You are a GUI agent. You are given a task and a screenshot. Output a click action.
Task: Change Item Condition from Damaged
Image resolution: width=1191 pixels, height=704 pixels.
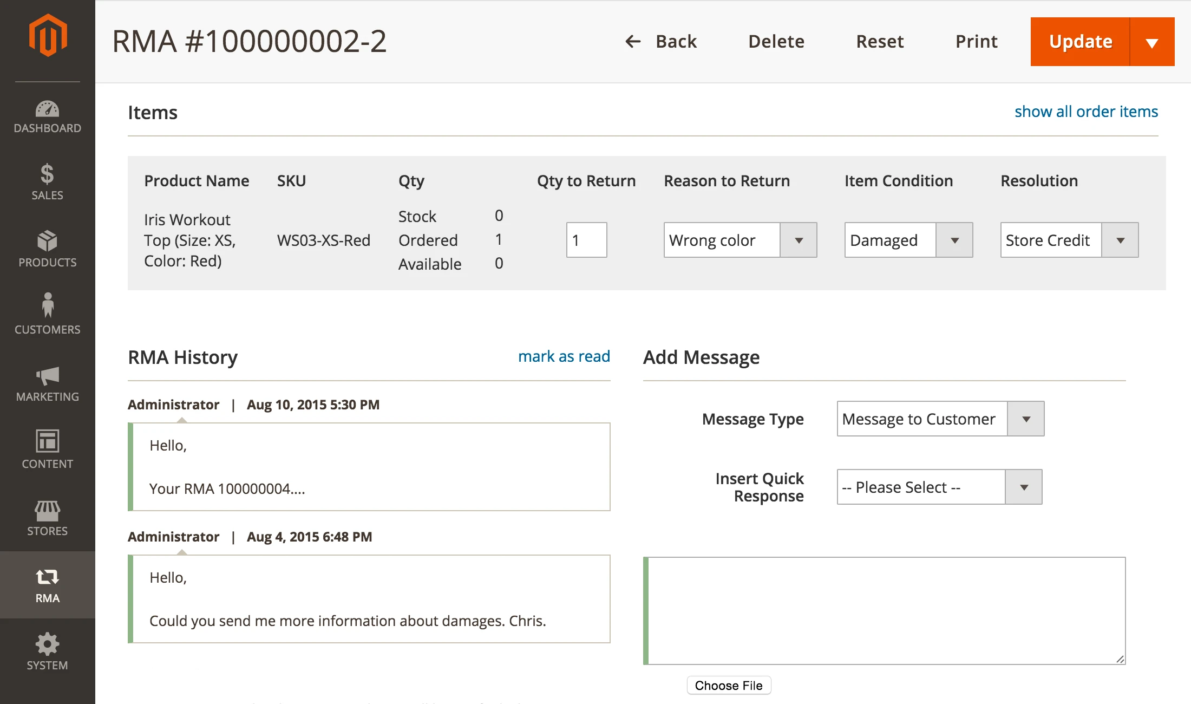955,240
